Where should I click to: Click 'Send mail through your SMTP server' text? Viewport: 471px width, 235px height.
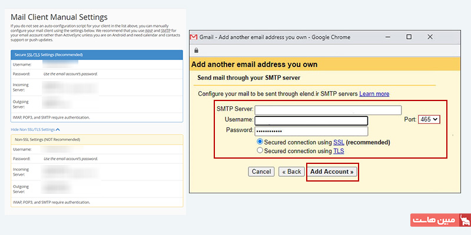click(248, 78)
